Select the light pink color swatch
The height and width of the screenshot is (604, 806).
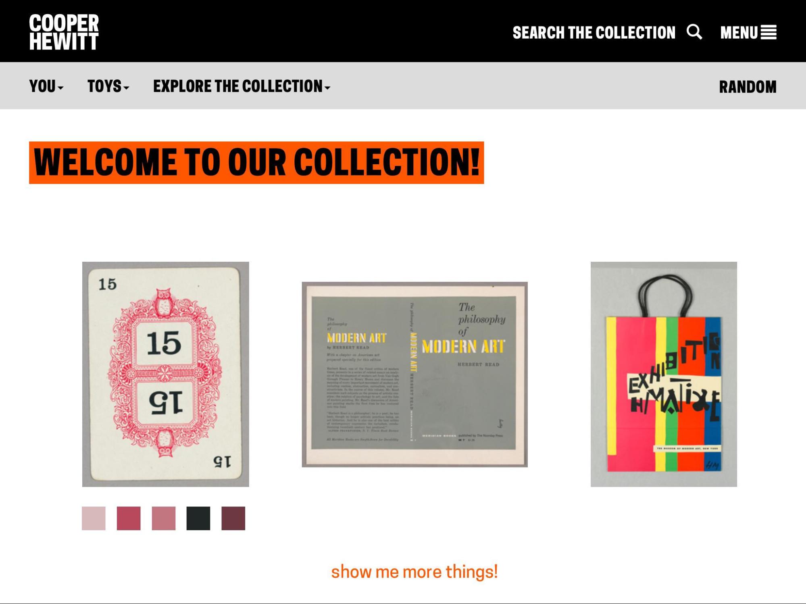click(x=94, y=518)
